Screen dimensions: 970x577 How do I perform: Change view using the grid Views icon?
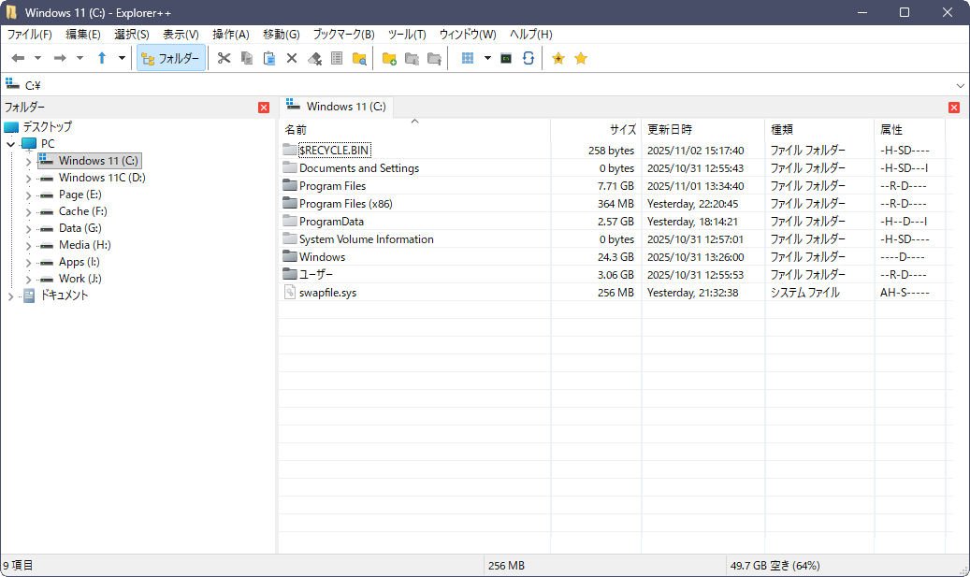tap(468, 58)
